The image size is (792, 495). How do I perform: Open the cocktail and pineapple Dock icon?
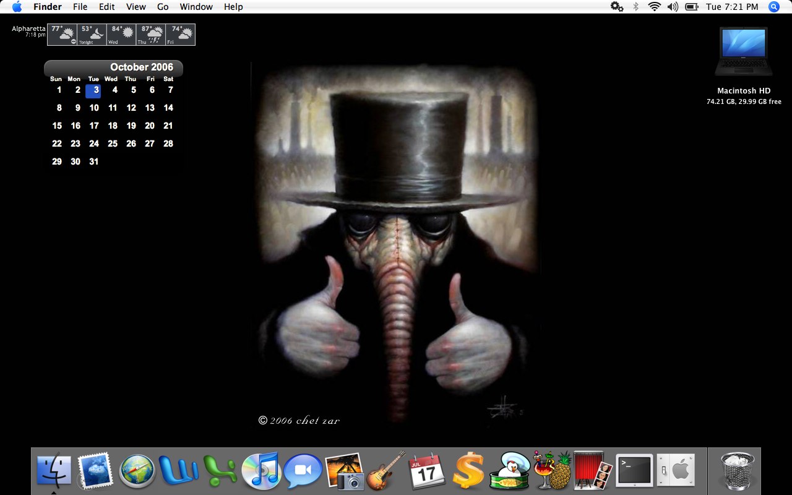552,470
